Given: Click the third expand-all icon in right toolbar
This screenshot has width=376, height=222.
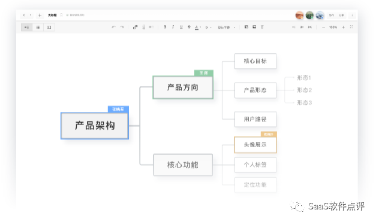Looking at the screenshot, I should pos(310,27).
